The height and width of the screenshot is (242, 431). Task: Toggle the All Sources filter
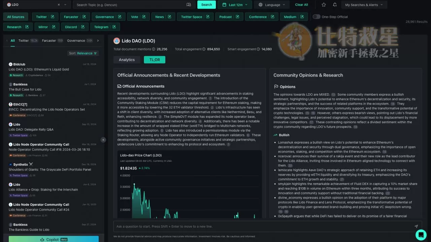point(16,17)
